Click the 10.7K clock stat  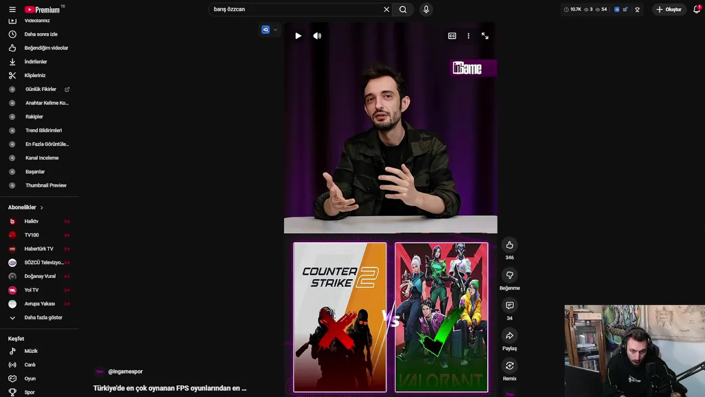(572, 9)
